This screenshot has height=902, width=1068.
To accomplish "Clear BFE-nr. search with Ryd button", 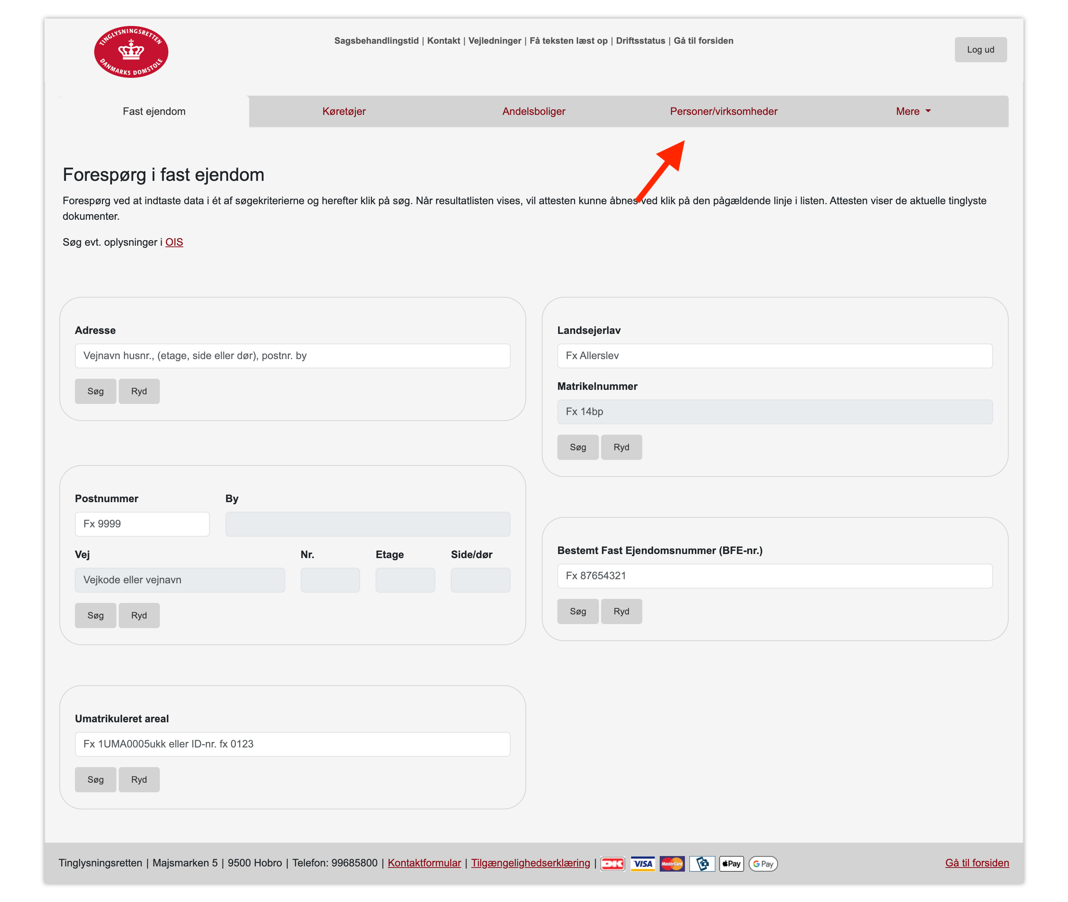I will click(x=621, y=611).
